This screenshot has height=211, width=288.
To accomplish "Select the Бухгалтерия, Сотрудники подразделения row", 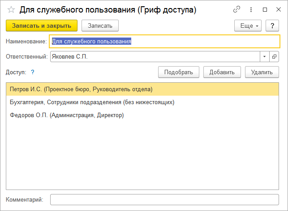I will [92, 102].
